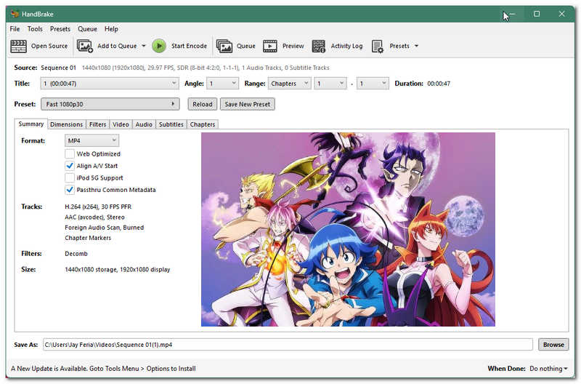Click the Open Source film clapper icon

18,46
